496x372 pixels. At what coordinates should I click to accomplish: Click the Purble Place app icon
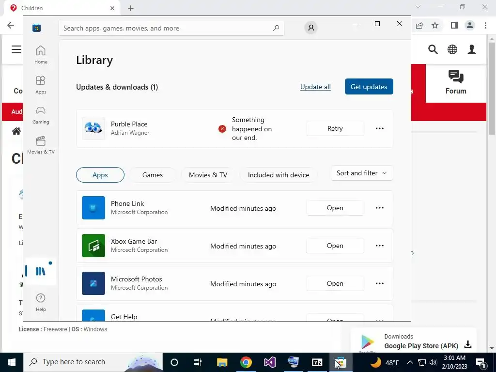click(93, 128)
